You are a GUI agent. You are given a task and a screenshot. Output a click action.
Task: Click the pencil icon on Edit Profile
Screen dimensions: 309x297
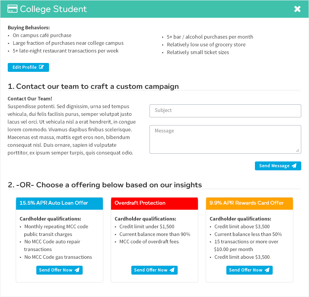coord(42,67)
